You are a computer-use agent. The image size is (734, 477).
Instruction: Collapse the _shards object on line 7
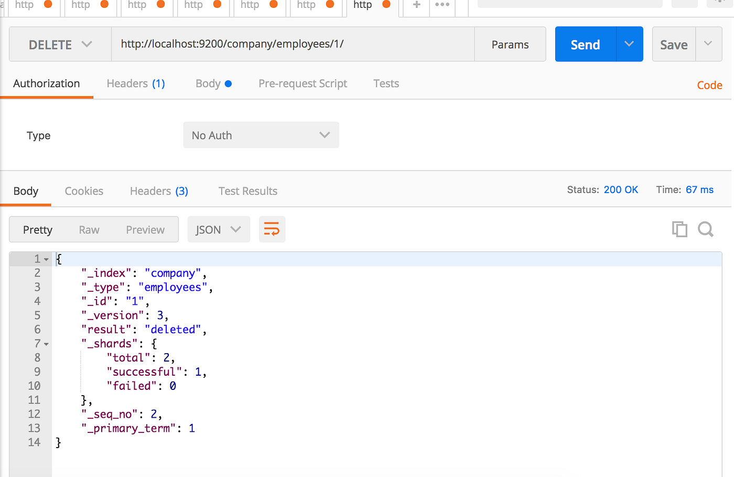(46, 343)
